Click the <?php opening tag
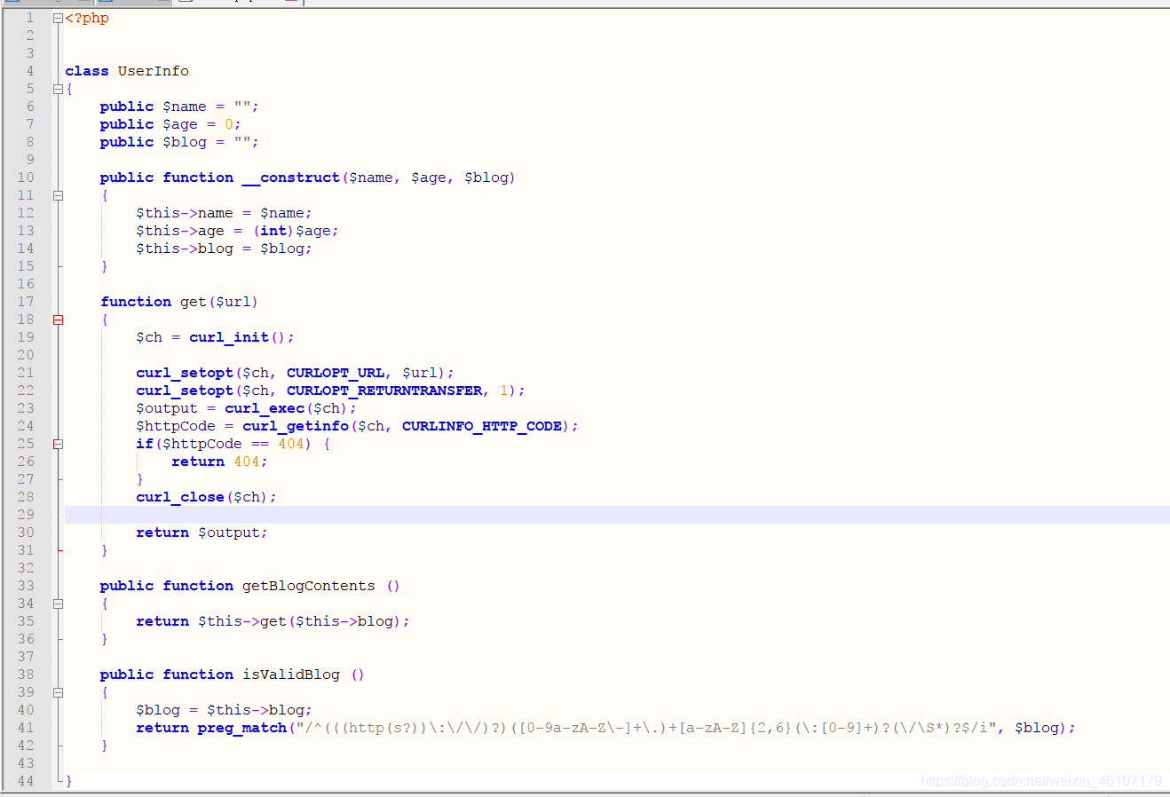The width and height of the screenshot is (1170, 797). point(87,18)
